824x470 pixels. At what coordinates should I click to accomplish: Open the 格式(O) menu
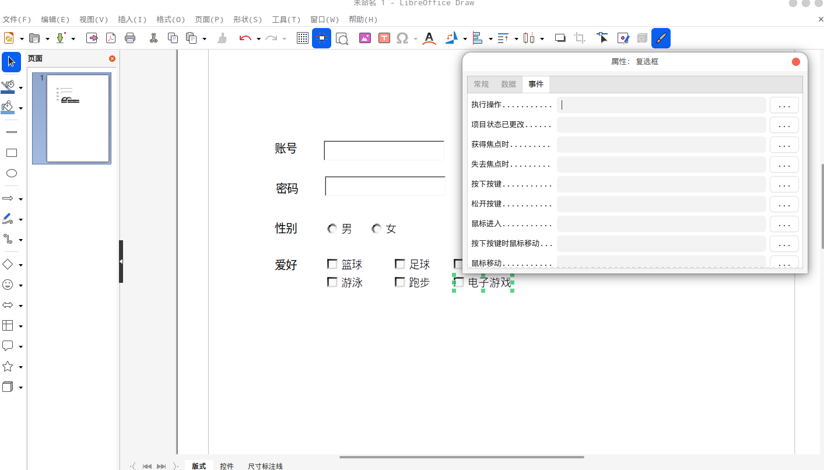[x=170, y=19]
